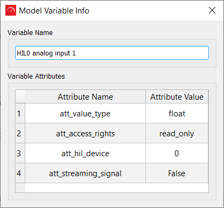
Task: Select the False value cell
Action: click(x=177, y=173)
